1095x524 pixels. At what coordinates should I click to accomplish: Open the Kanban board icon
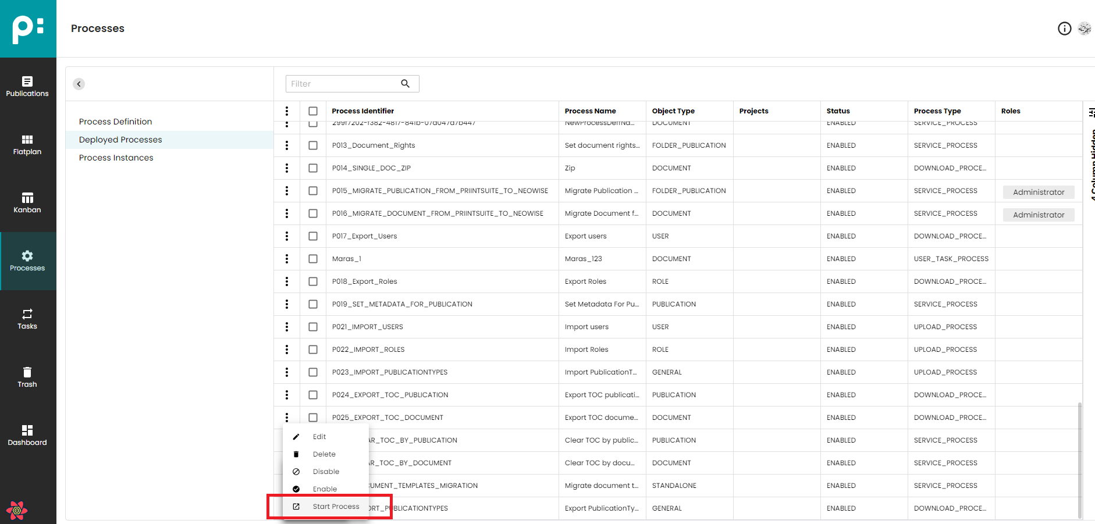tap(27, 202)
